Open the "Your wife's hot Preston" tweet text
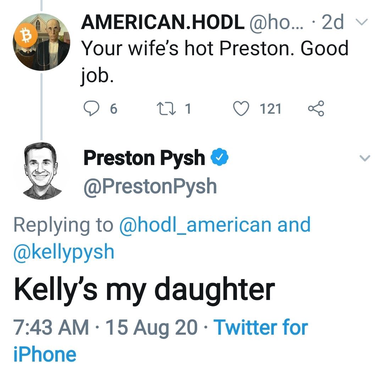The image size is (383, 374). click(x=215, y=48)
